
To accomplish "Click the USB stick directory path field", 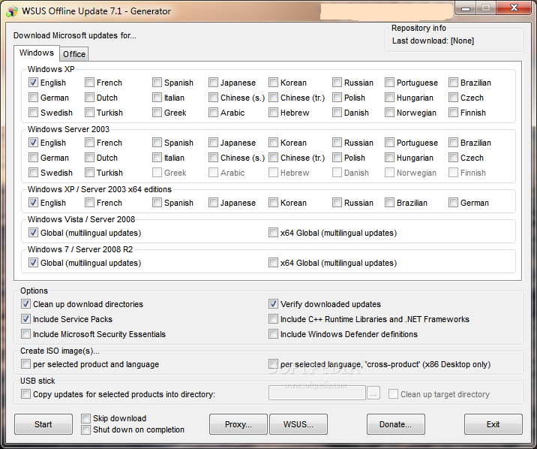I will click(317, 393).
